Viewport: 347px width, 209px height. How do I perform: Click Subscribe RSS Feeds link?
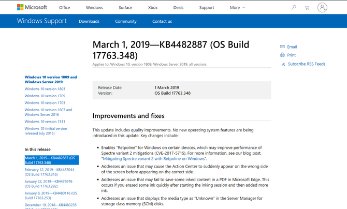[x=307, y=64]
